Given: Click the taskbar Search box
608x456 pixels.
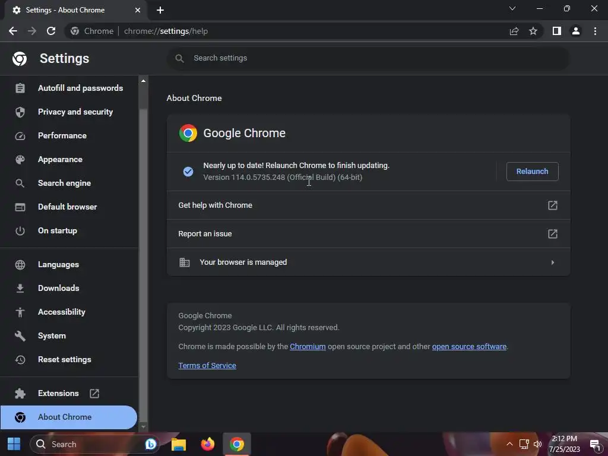Looking at the screenshot, I should [x=95, y=444].
